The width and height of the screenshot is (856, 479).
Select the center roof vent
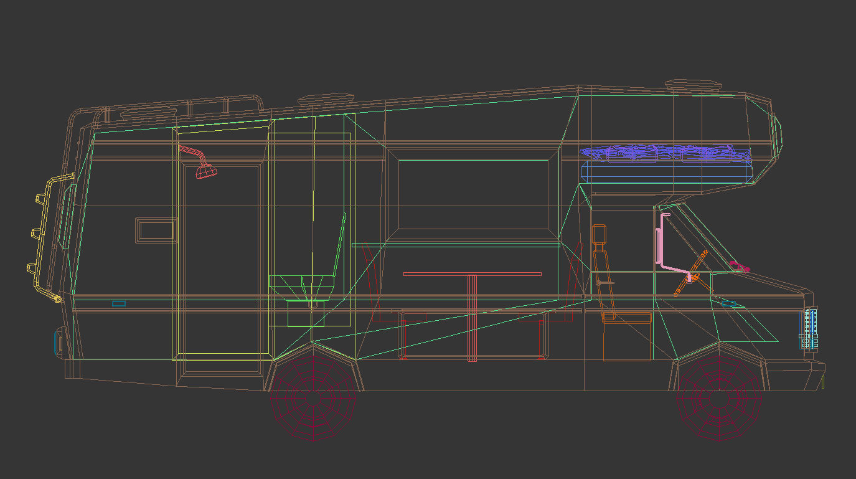(x=326, y=98)
